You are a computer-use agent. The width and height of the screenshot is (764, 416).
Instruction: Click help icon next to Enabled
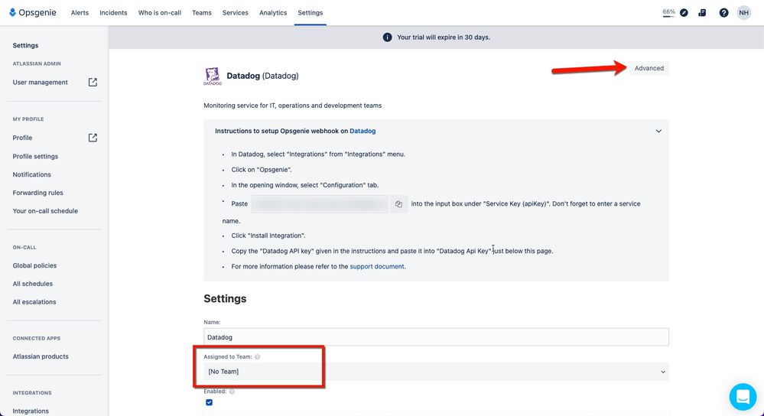[232, 392]
